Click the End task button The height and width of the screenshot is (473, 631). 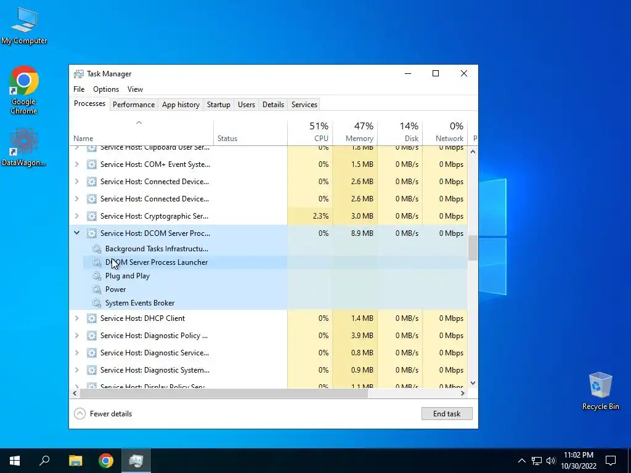click(447, 413)
